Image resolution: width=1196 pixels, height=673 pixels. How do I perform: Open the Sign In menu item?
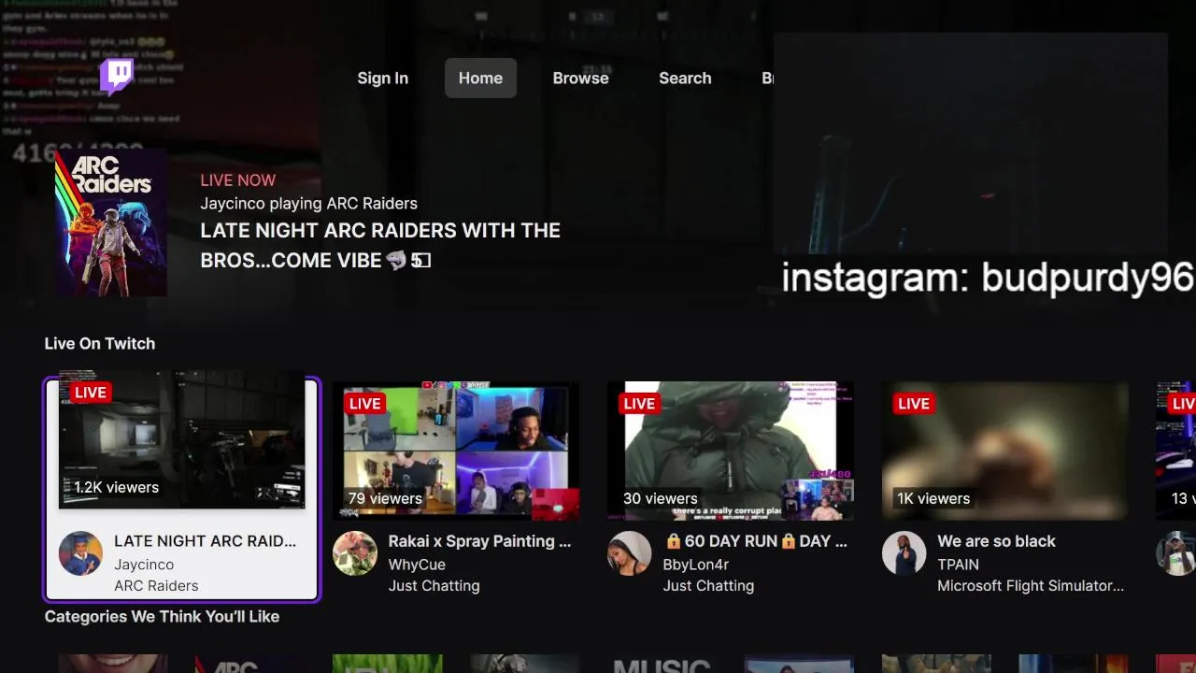382,79
